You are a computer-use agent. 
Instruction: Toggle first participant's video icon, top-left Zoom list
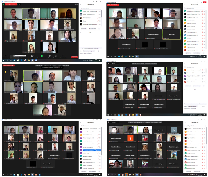100,11
